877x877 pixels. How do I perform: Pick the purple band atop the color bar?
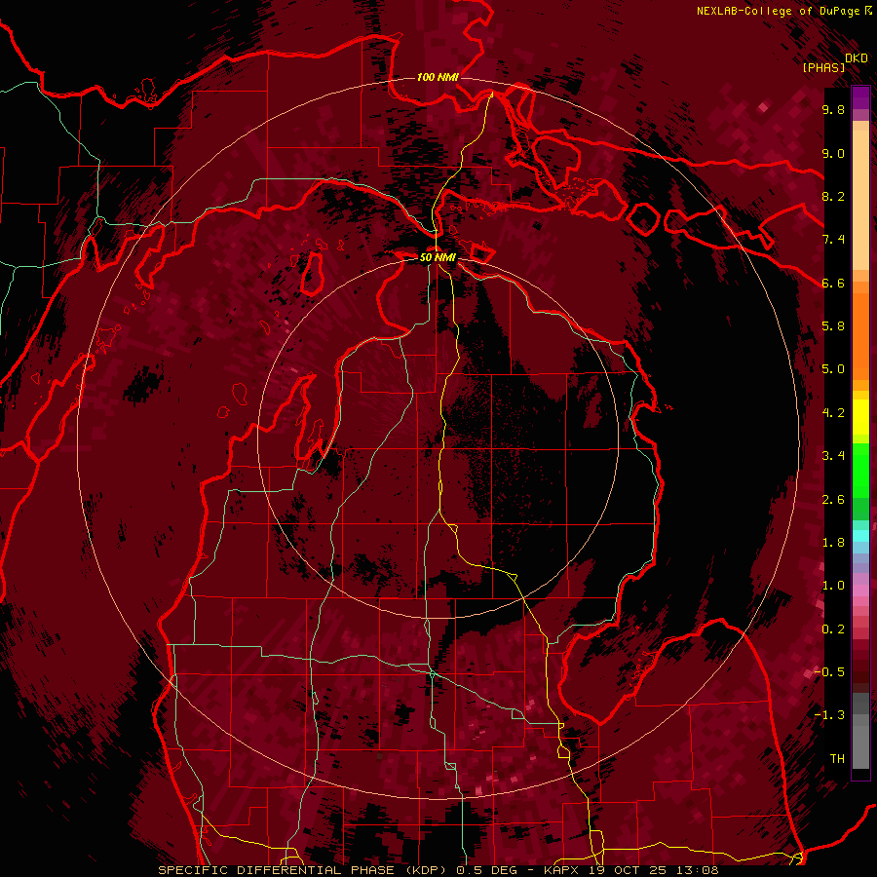click(x=860, y=97)
